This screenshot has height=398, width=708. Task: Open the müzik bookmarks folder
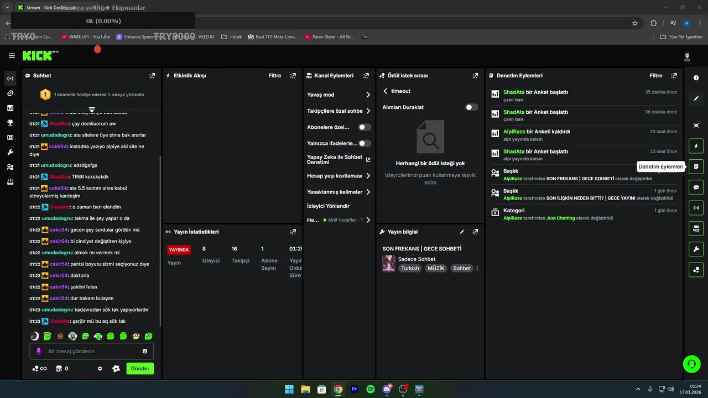coord(231,37)
